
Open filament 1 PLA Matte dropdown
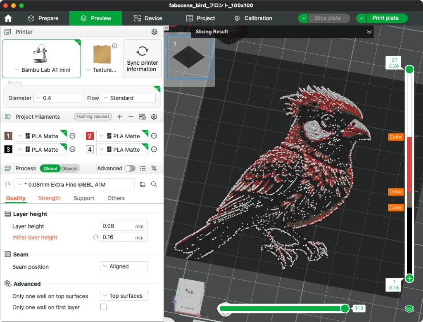[41, 136]
